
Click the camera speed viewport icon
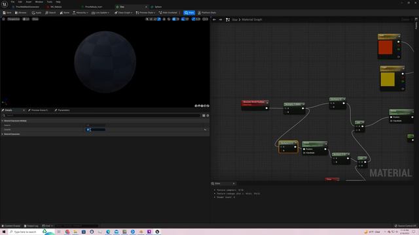[205, 19]
